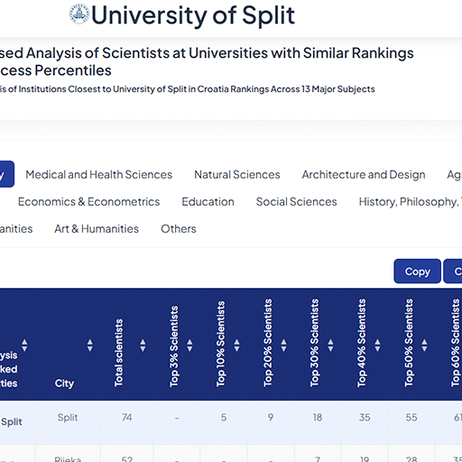
Task: Open History, Philosophy tab
Action: 411,201
